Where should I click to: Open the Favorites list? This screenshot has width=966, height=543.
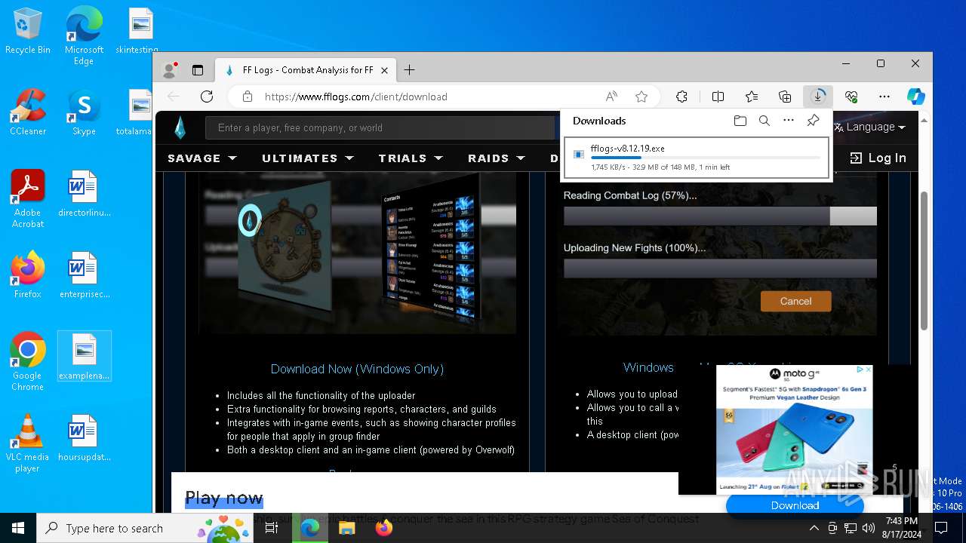pyautogui.click(x=752, y=97)
